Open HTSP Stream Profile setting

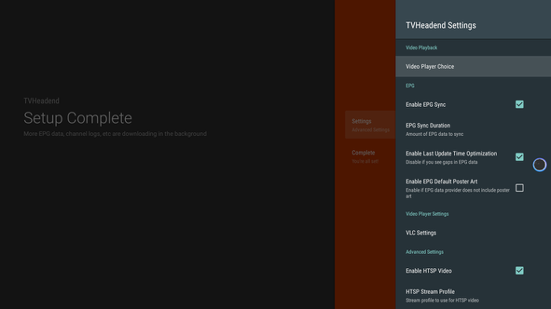click(x=473, y=296)
